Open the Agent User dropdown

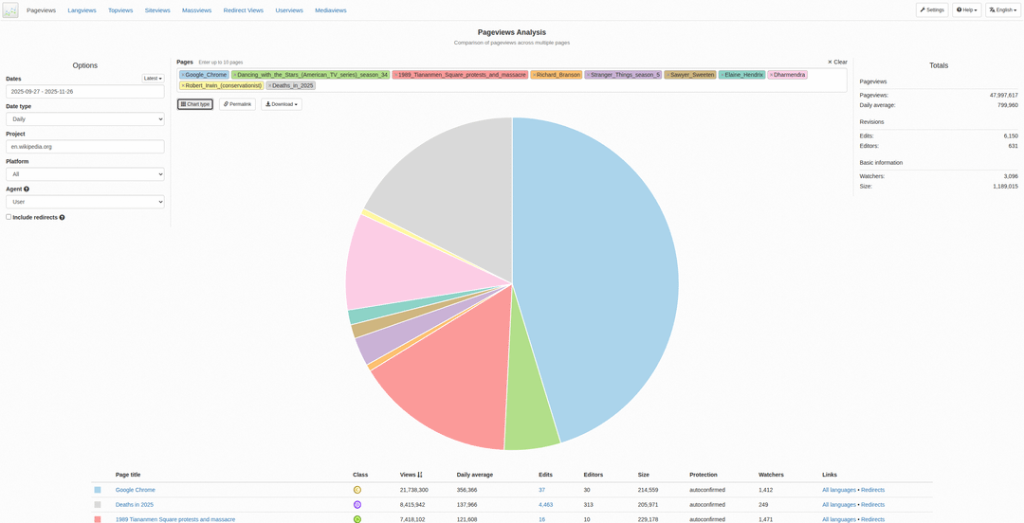[x=85, y=202]
